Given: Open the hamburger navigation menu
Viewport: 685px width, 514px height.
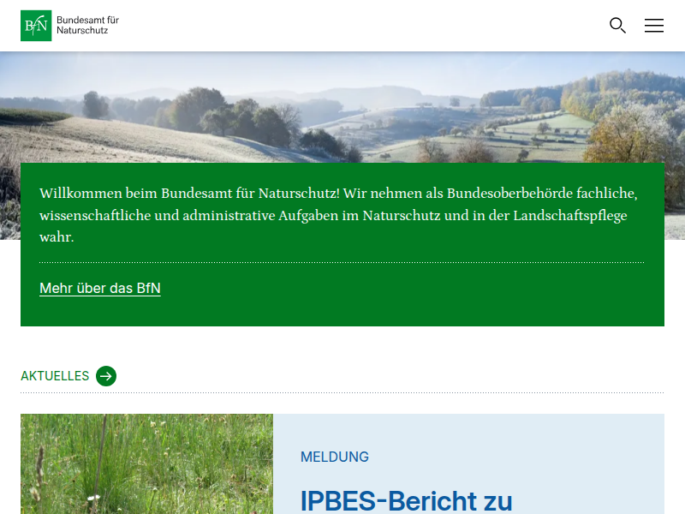Looking at the screenshot, I should pyautogui.click(x=654, y=26).
